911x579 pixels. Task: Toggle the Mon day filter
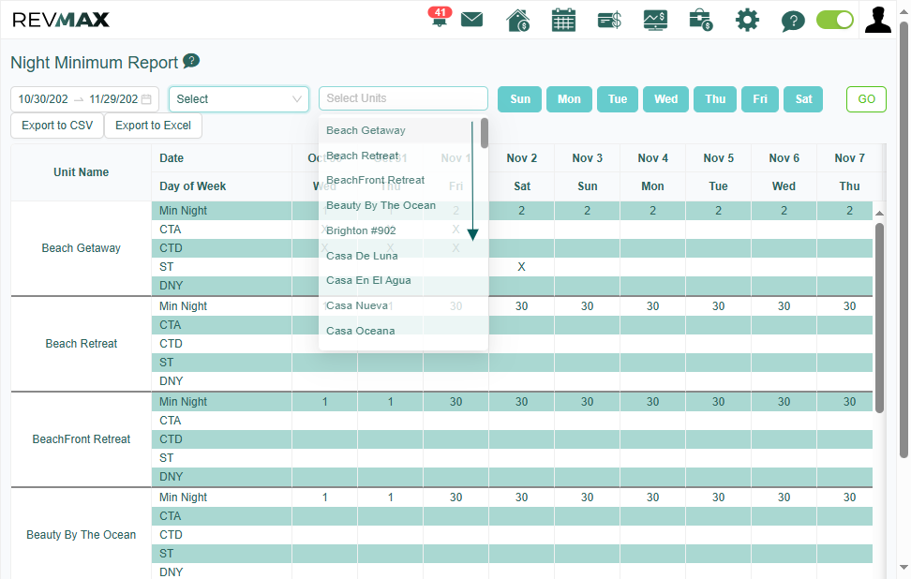click(x=570, y=99)
